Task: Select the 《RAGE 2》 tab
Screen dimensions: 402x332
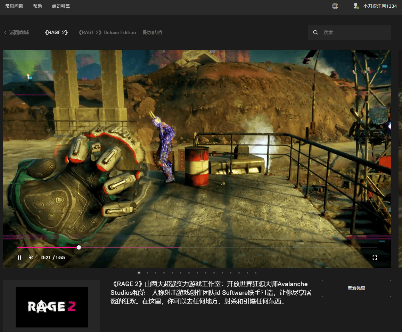Action: (x=56, y=32)
